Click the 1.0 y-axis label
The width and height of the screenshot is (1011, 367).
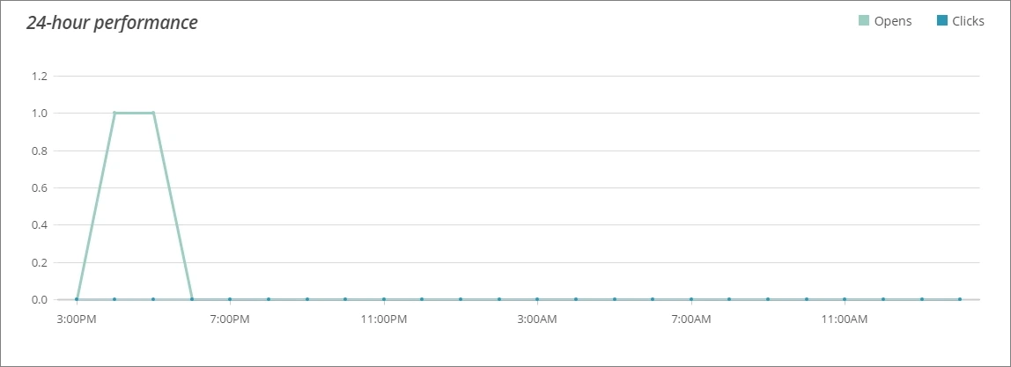(x=40, y=114)
